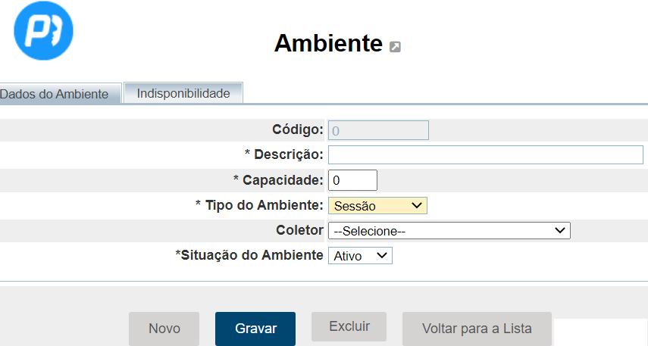Open the Indisponibilidade tab
The height and width of the screenshot is (346, 648).
[183, 93]
